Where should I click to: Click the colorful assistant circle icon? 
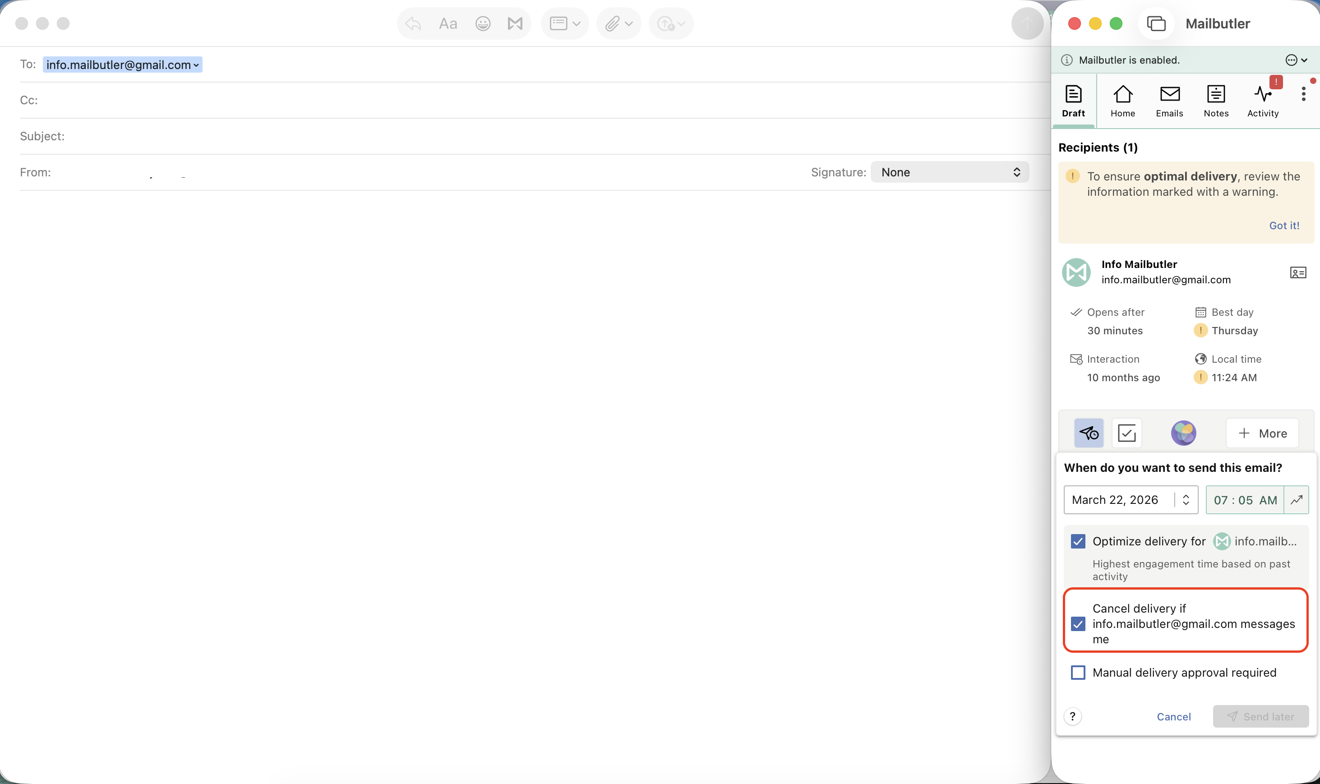[1183, 433]
